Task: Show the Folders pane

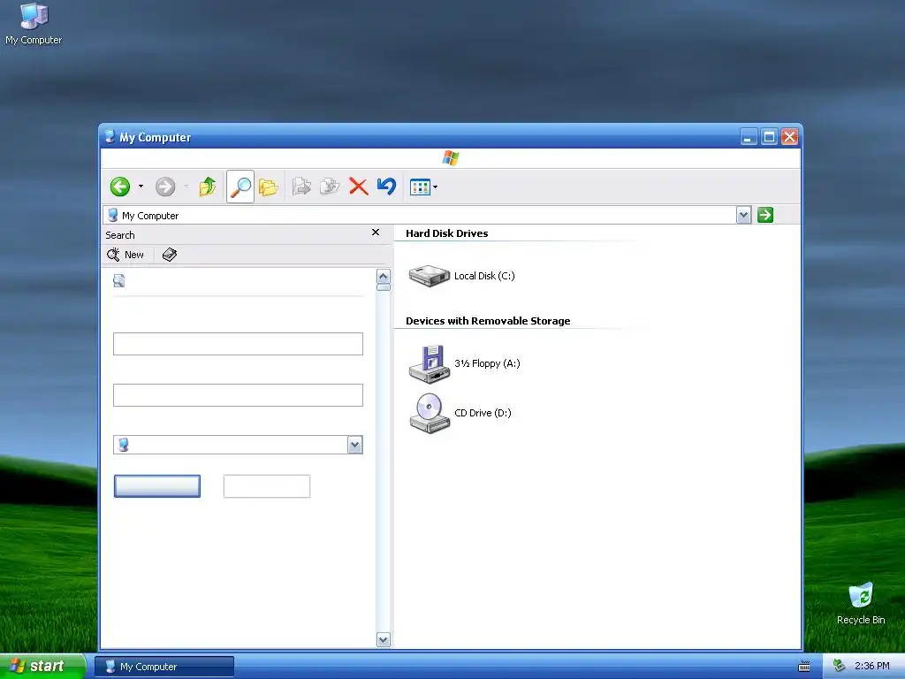Action: (268, 187)
